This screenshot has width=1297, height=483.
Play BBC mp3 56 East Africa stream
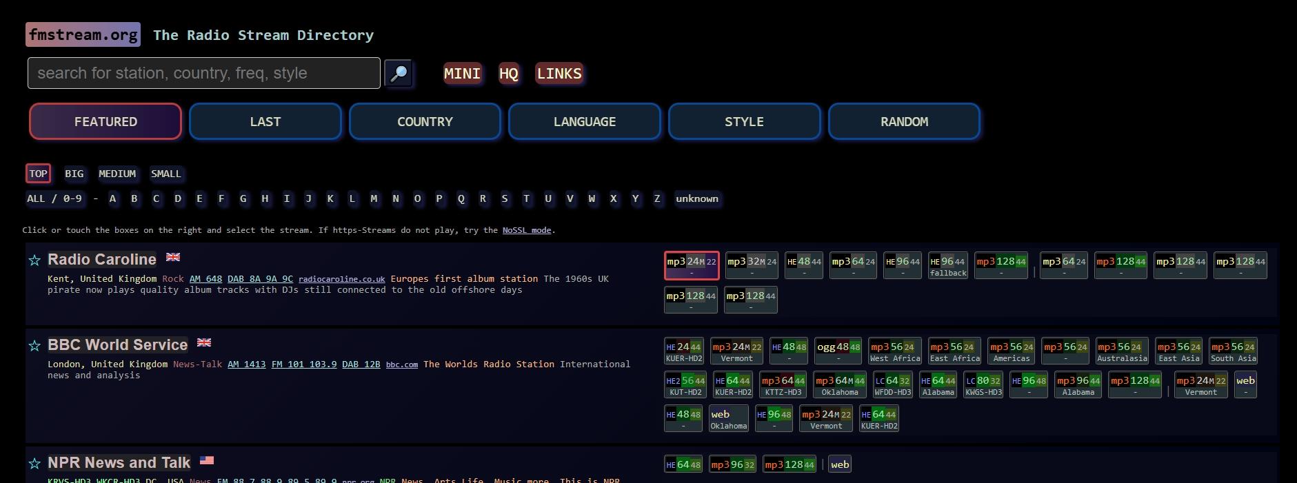954,351
